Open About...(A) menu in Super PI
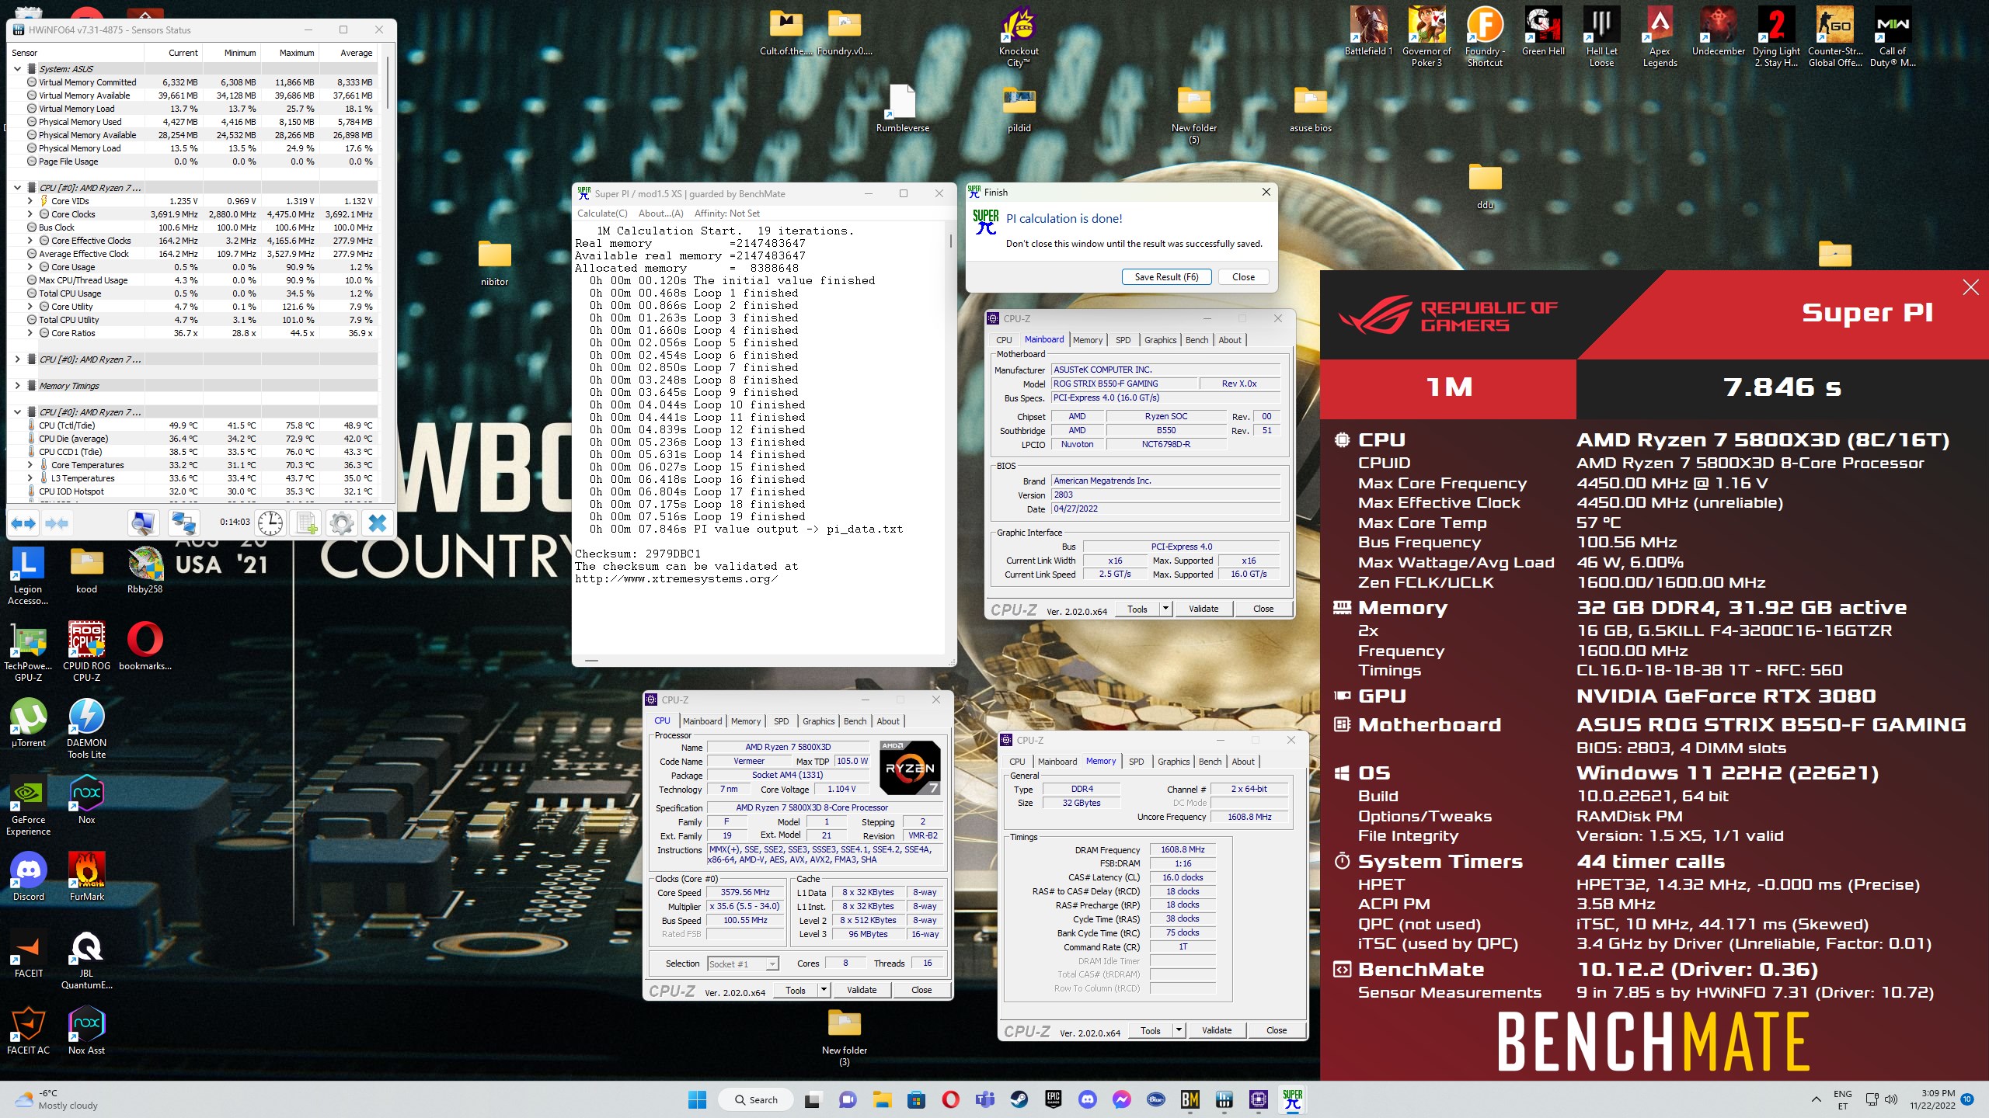 660,214
